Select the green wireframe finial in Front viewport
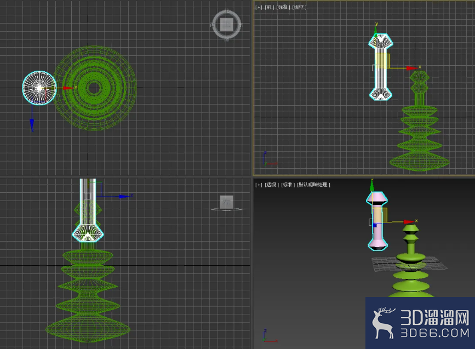The width and height of the screenshot is (475, 349). click(420, 121)
